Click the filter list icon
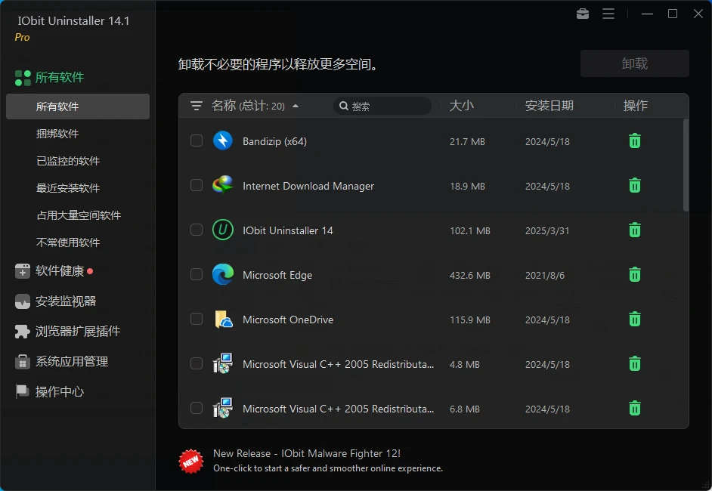Viewport: 712px width, 491px height. [x=197, y=106]
